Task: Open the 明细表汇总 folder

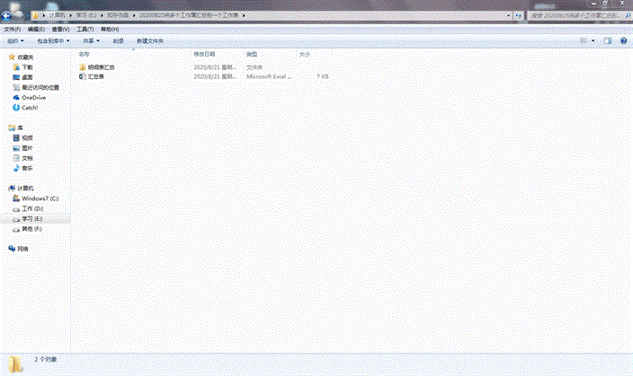Action: click(101, 67)
